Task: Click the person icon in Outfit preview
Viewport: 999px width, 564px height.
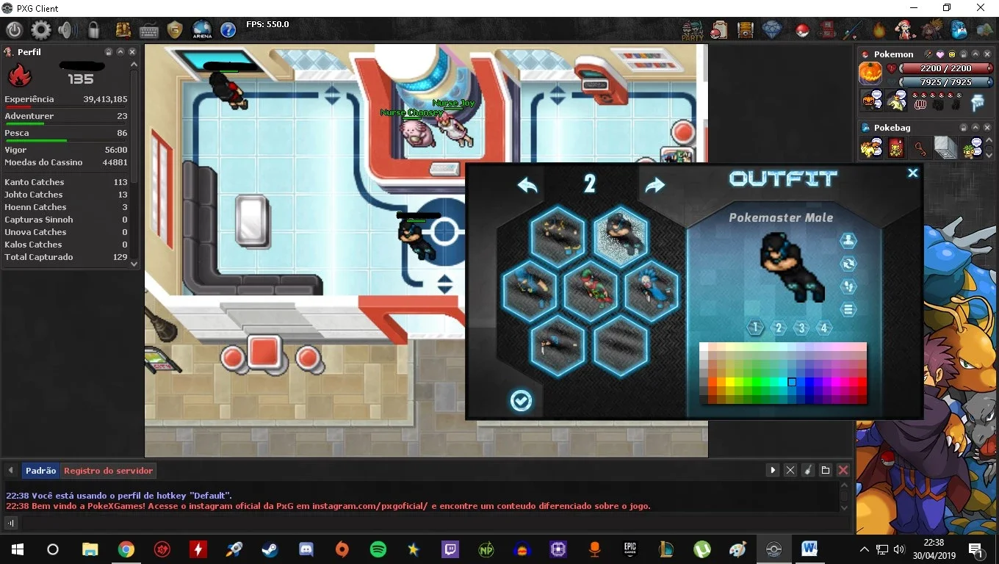Action: [848, 240]
